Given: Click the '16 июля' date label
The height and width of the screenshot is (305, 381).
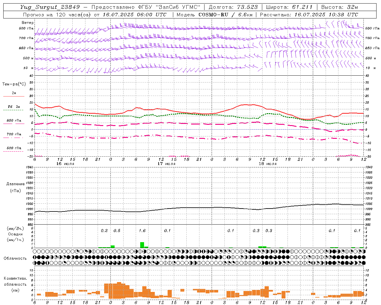Looking at the screenshot, I should [x=65, y=164].
